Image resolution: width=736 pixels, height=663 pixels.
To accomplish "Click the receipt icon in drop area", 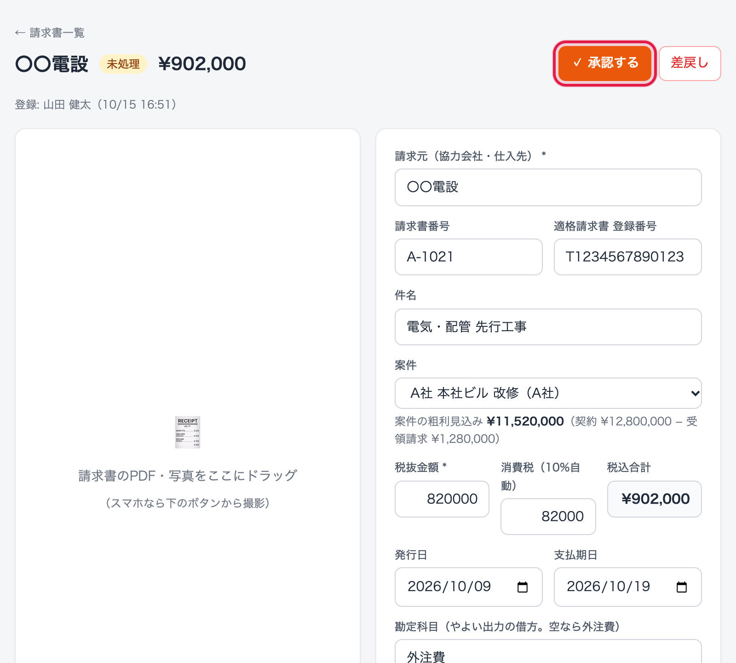I will click(x=188, y=432).
